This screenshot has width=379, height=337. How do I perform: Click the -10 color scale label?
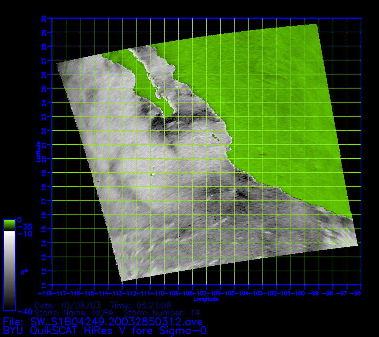click(x=25, y=234)
